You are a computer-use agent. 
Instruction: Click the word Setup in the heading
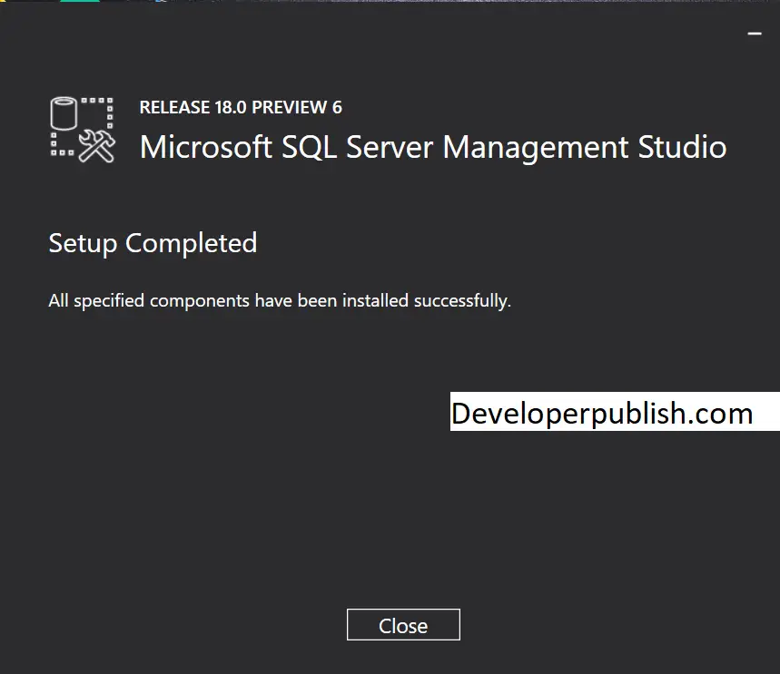[83, 243]
